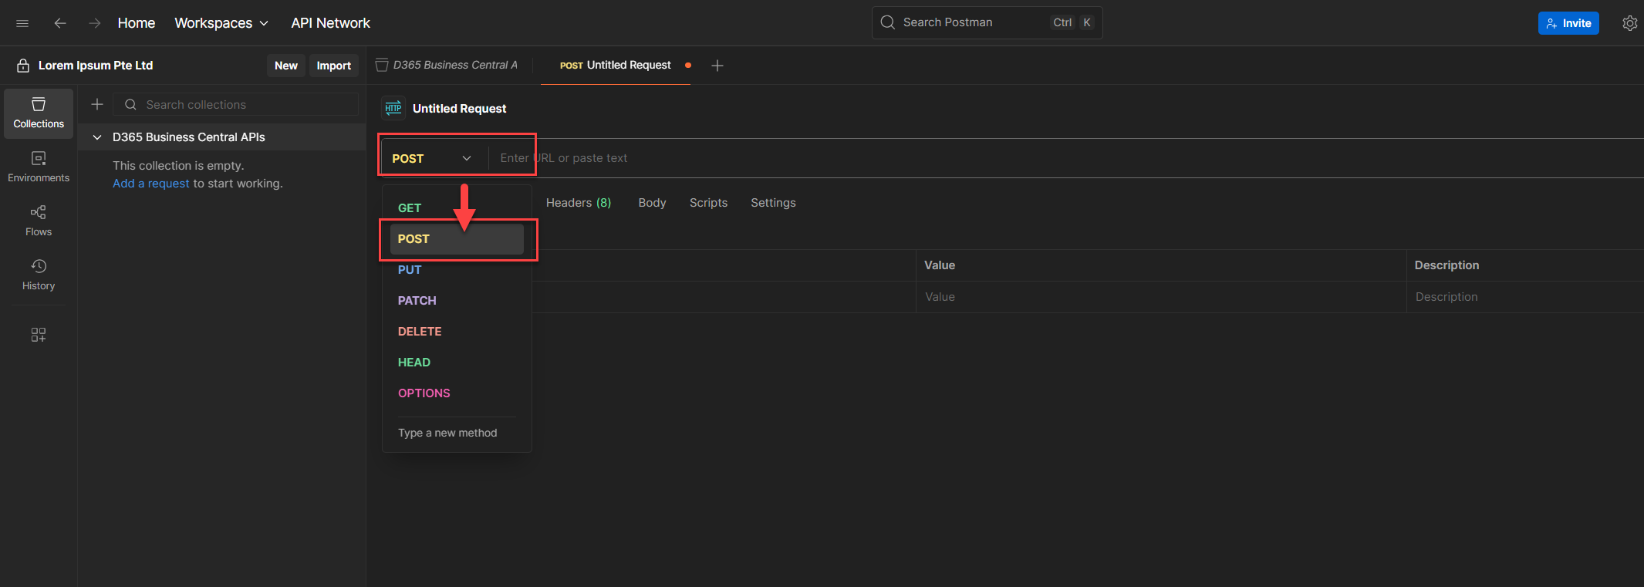This screenshot has width=1644, height=587.
Task: Switch to the Scripts tab
Action: click(x=708, y=203)
